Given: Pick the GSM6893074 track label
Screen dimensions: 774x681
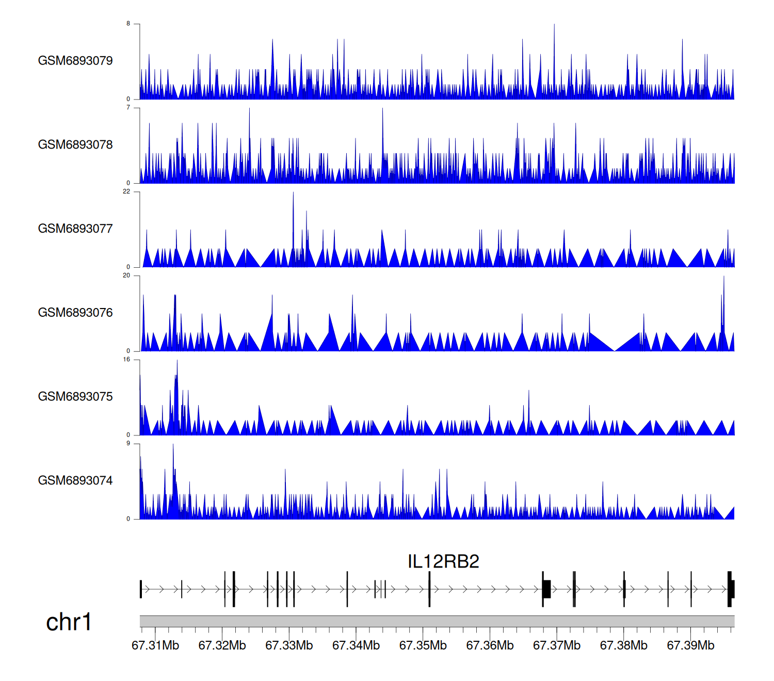Looking at the screenshot, I should 75,481.
